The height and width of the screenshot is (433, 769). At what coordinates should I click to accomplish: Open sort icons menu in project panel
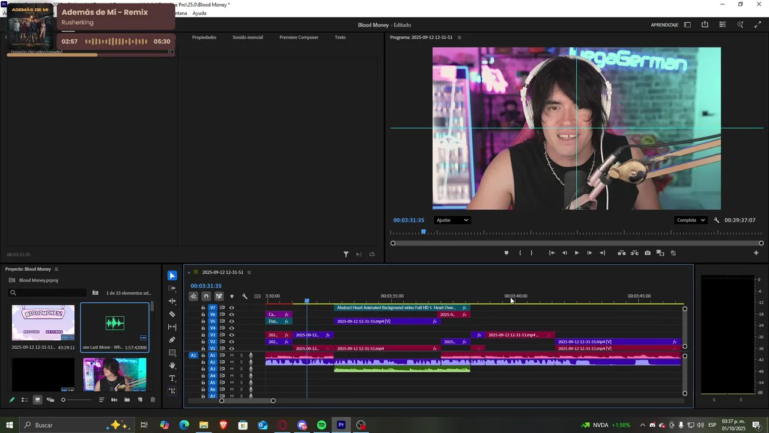click(x=102, y=400)
